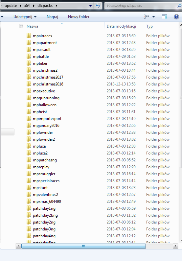Click the Nowy folder toolbar item
The image size is (182, 261).
click(x=79, y=17)
